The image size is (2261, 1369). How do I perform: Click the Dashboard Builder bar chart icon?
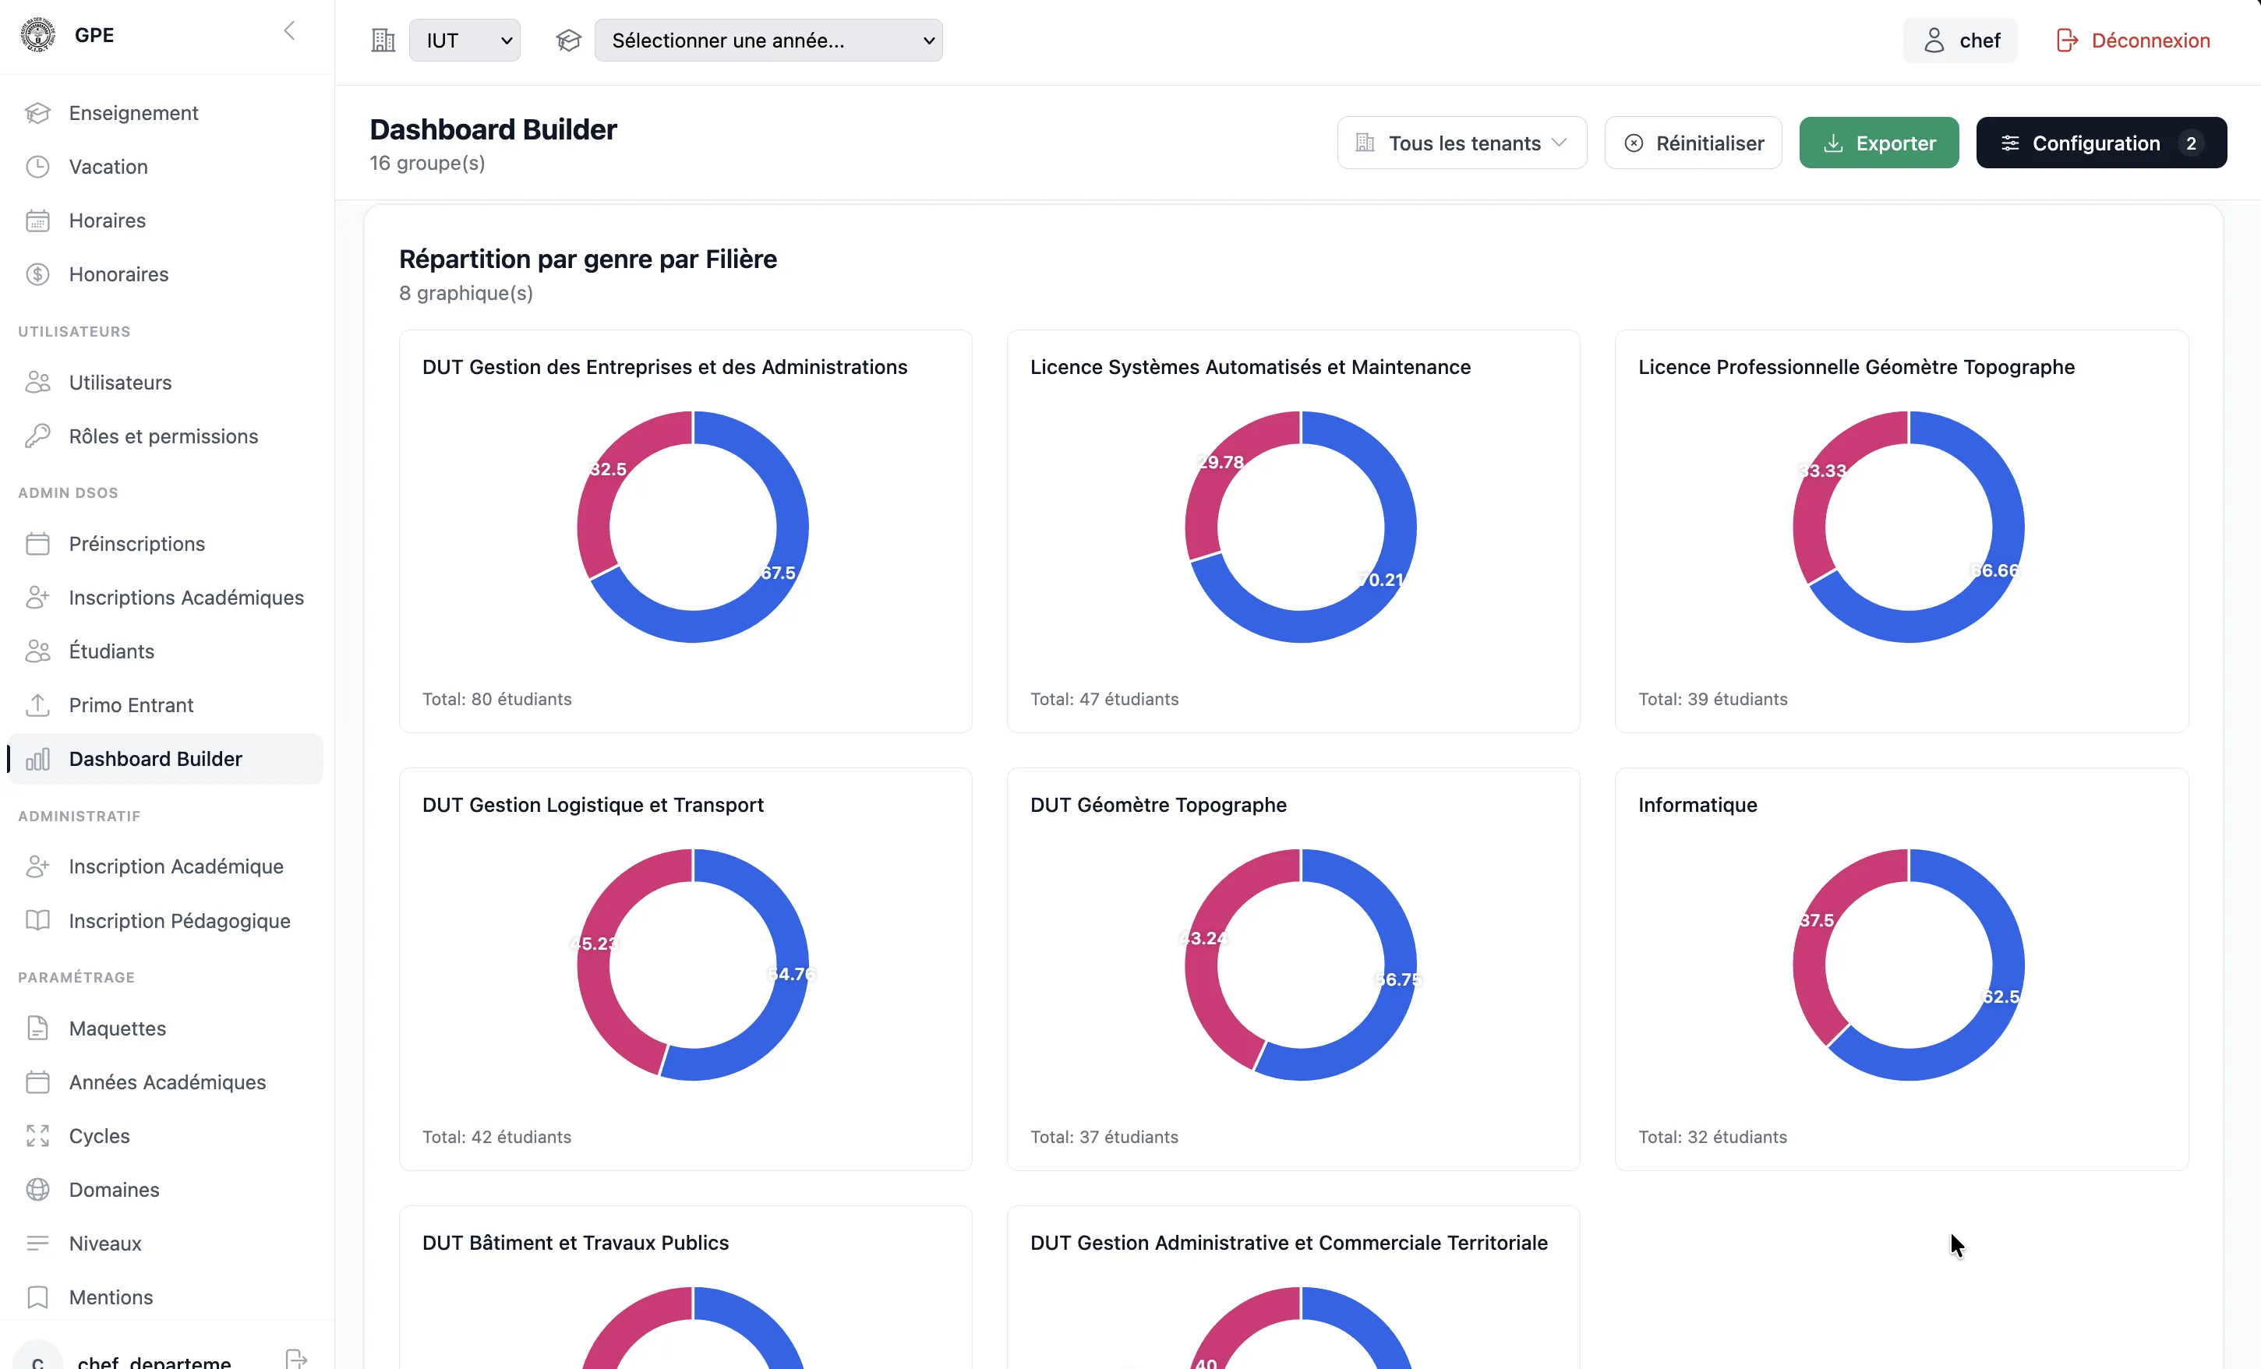tap(37, 759)
